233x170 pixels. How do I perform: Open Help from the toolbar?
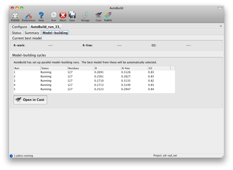pos(41,15)
